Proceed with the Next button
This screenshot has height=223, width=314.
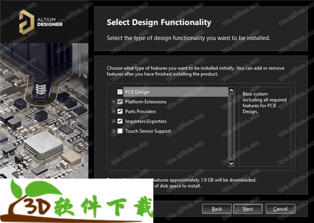pyautogui.click(x=248, y=209)
